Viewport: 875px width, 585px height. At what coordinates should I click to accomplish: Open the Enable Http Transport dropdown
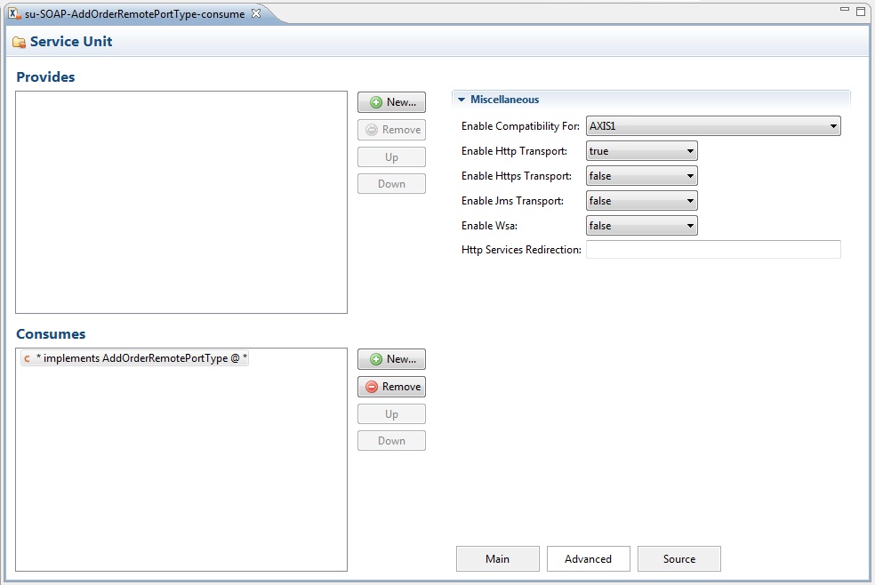pyautogui.click(x=641, y=151)
